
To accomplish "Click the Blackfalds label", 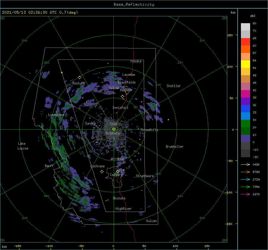I will (x=127, y=82).
